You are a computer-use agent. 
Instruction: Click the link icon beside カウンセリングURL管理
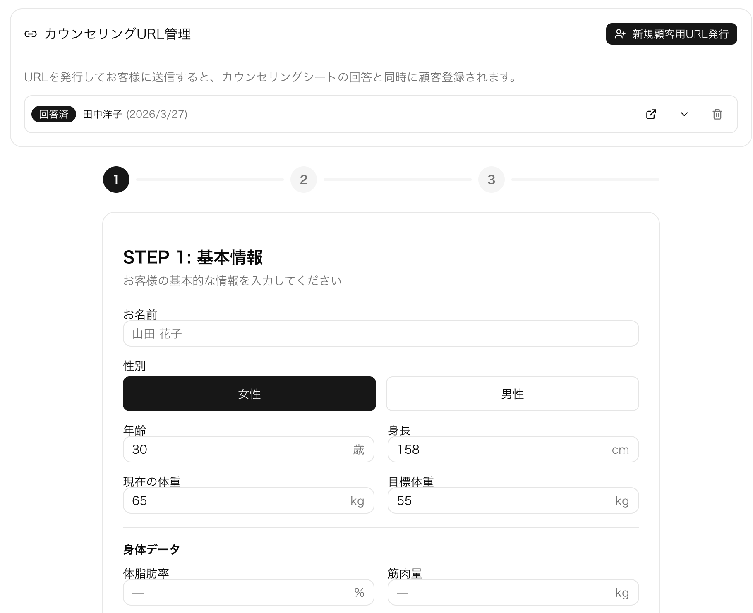point(31,34)
